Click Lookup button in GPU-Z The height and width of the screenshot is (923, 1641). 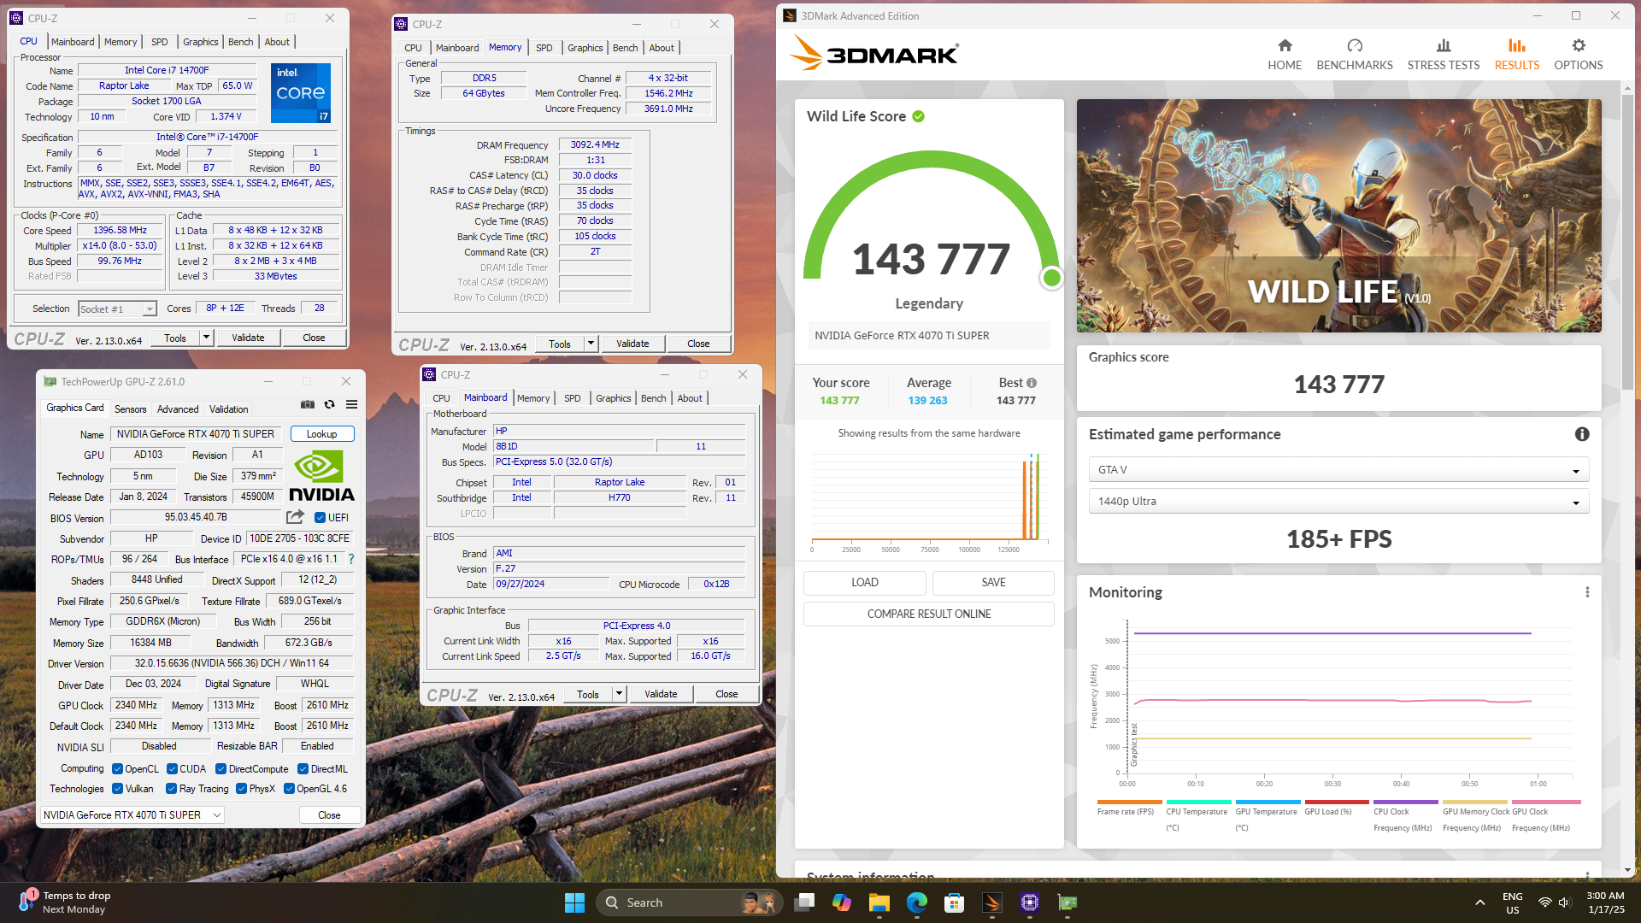pyautogui.click(x=322, y=434)
